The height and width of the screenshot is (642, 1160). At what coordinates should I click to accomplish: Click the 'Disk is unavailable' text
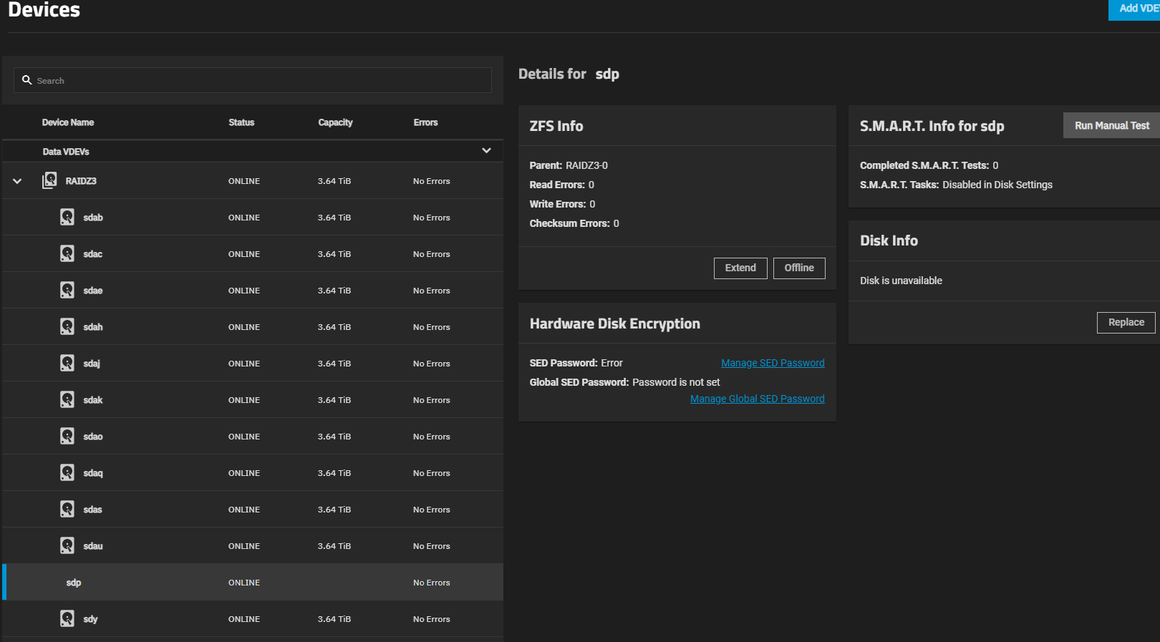[901, 281]
